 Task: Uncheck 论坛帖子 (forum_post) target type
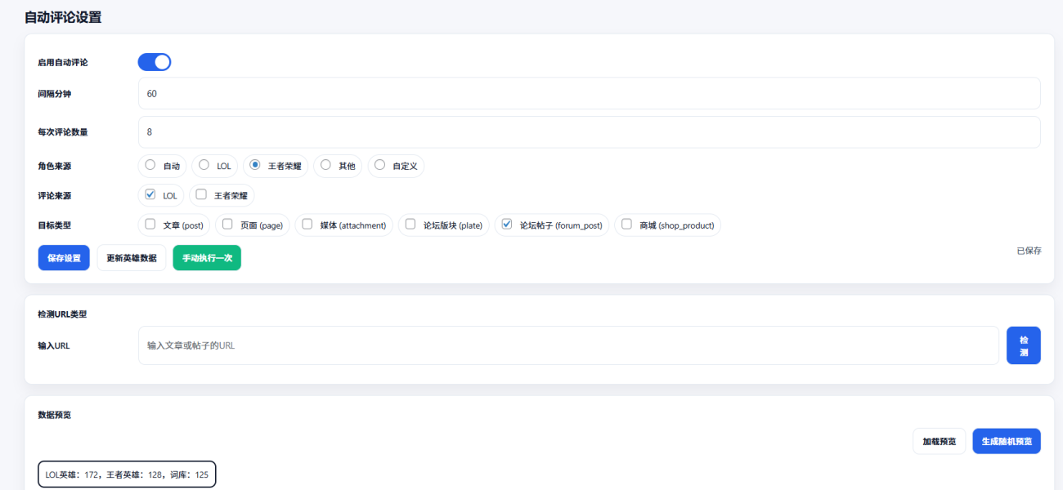click(x=507, y=225)
